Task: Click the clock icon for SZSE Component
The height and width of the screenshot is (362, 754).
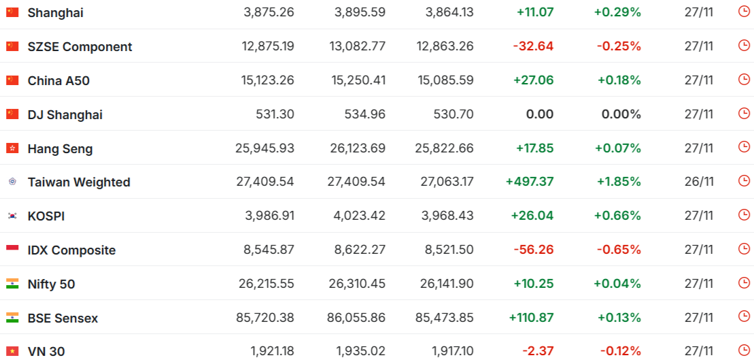Action: pyautogui.click(x=744, y=46)
